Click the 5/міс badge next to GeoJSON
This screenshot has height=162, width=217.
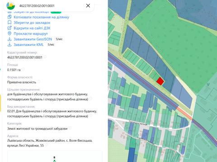point(59,39)
